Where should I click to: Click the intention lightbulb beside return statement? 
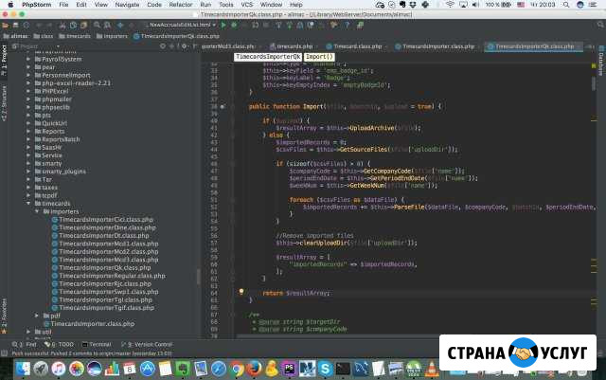click(241, 292)
